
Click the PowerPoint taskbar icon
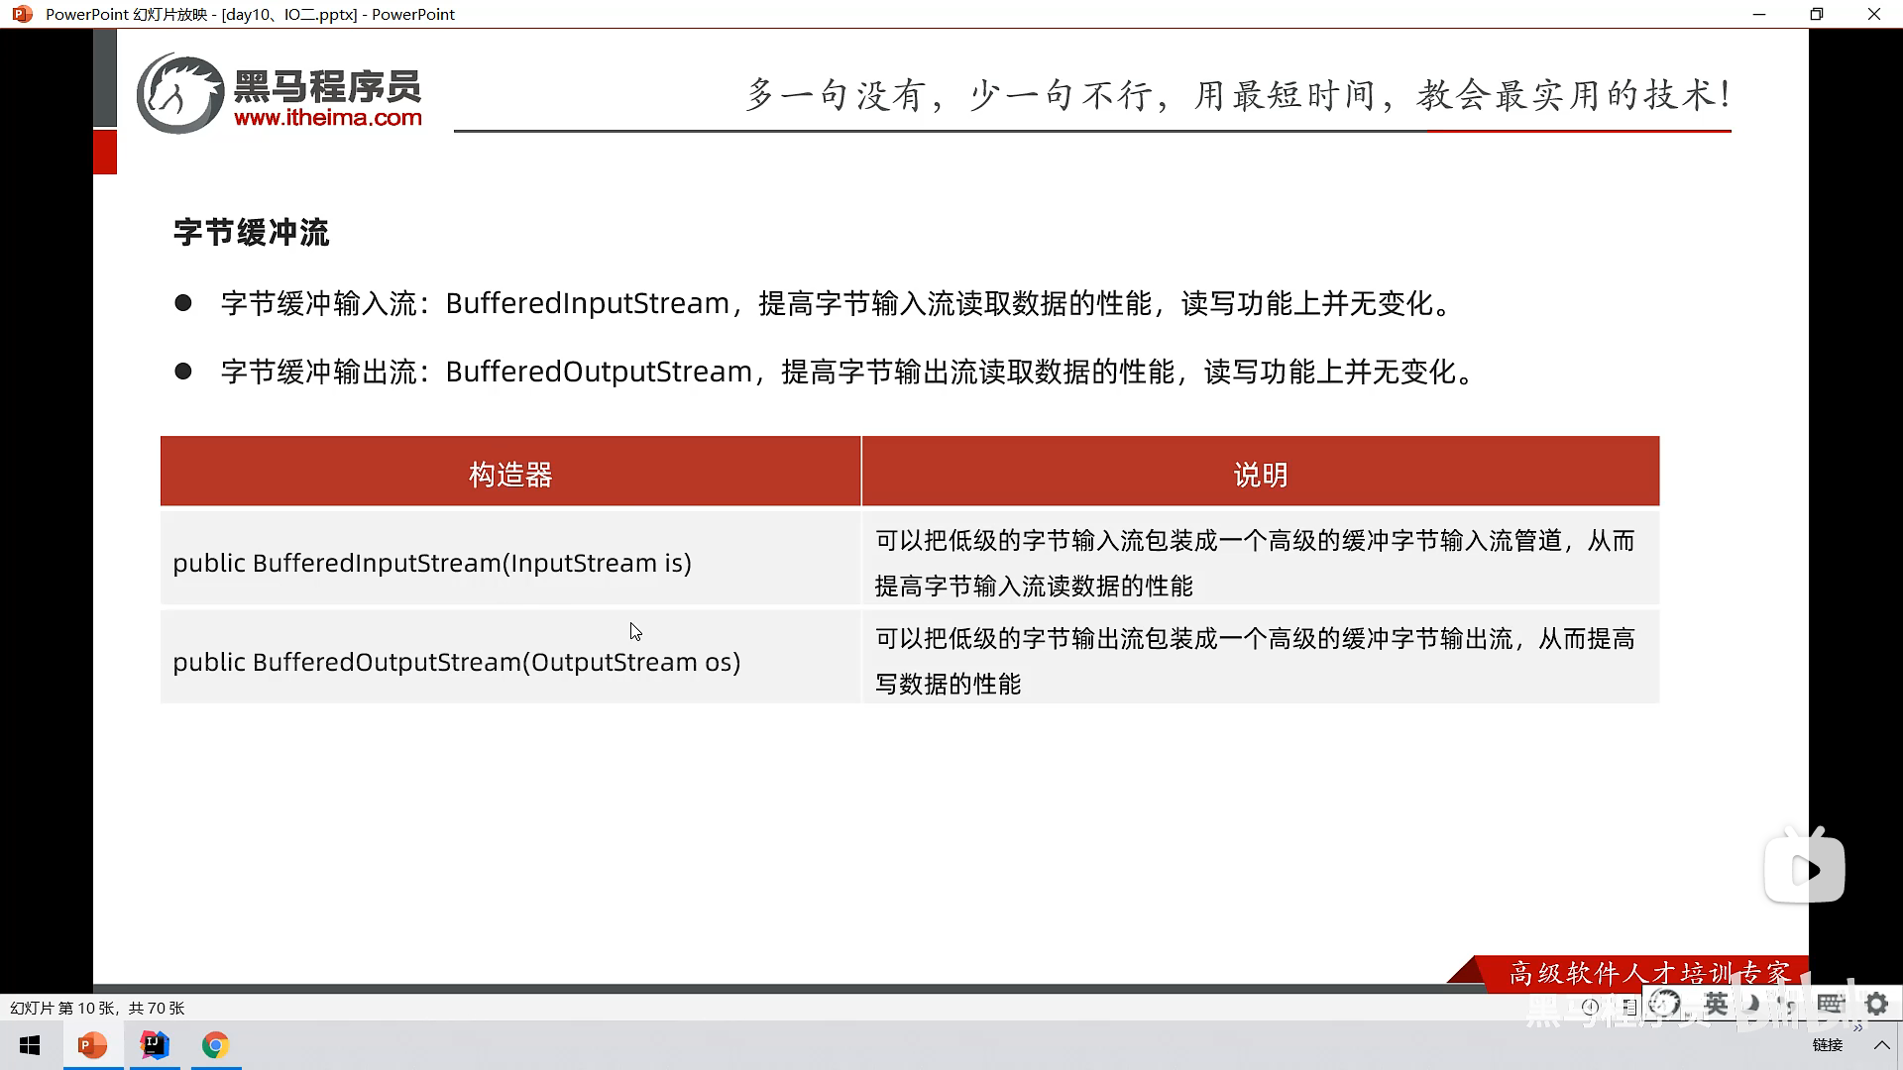(92, 1045)
